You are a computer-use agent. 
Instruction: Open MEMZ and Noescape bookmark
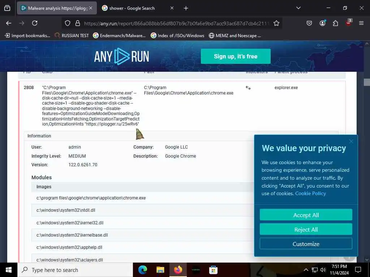[x=235, y=36]
